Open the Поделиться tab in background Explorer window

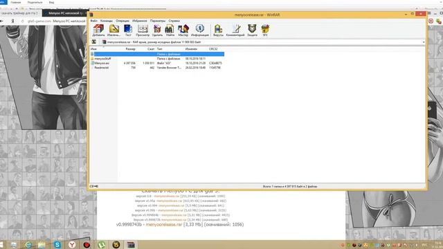[35, 2]
